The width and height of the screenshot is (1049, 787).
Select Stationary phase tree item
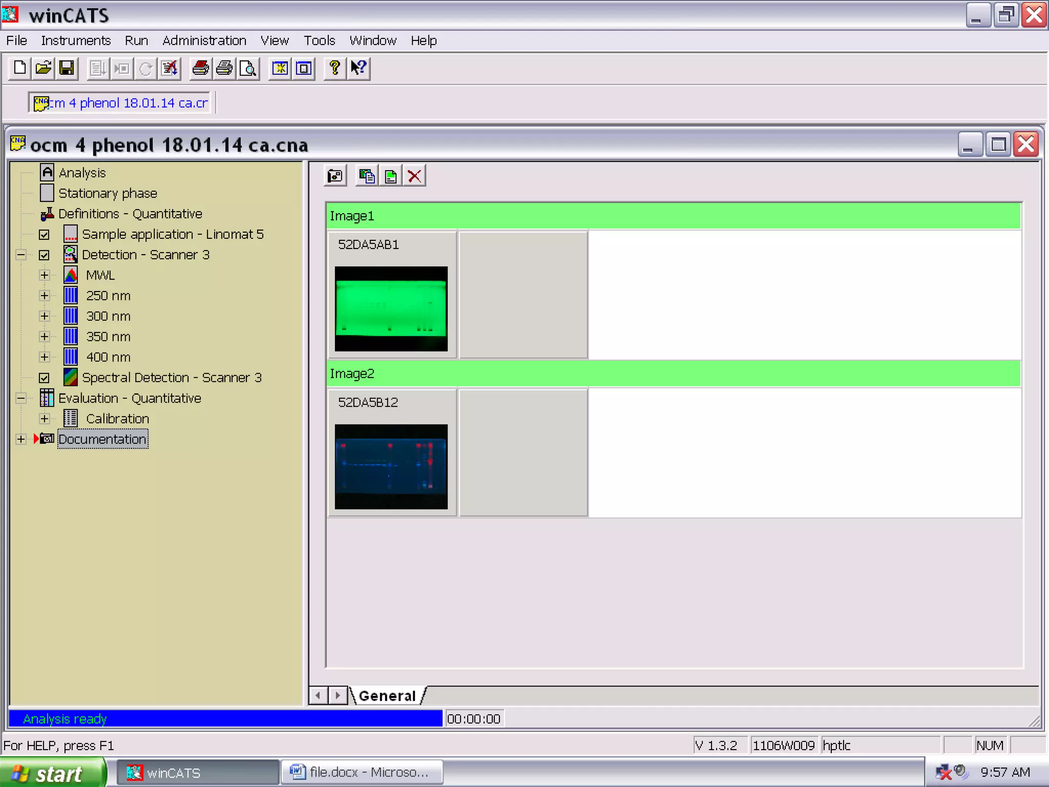(108, 193)
